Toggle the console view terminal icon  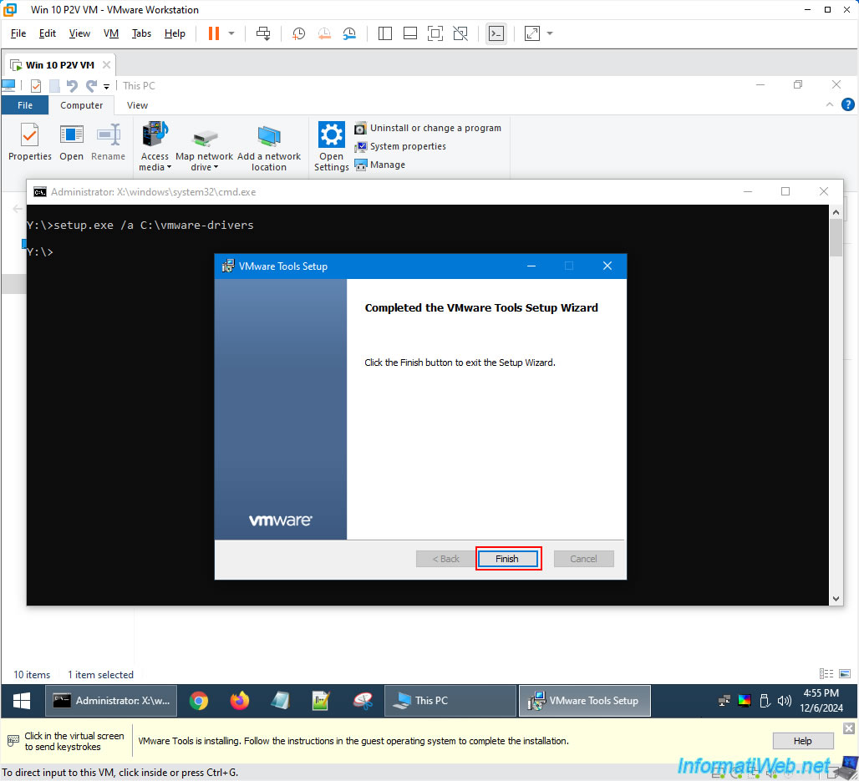tap(496, 33)
